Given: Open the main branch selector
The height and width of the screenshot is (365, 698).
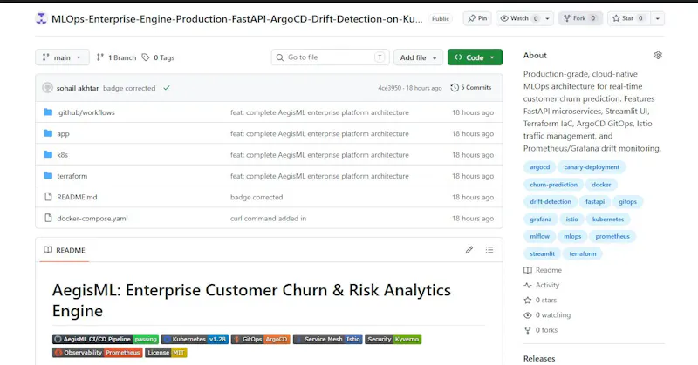Looking at the screenshot, I should click(x=62, y=57).
